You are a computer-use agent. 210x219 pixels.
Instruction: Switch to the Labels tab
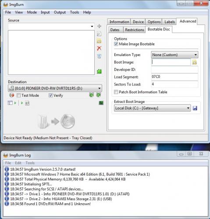[x=170, y=22]
